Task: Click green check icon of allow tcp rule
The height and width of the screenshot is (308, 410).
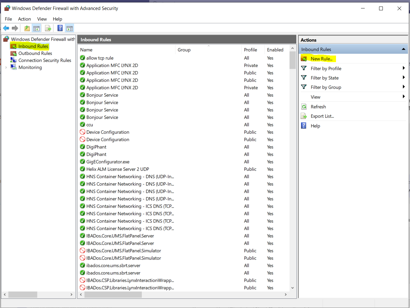Action: point(82,58)
